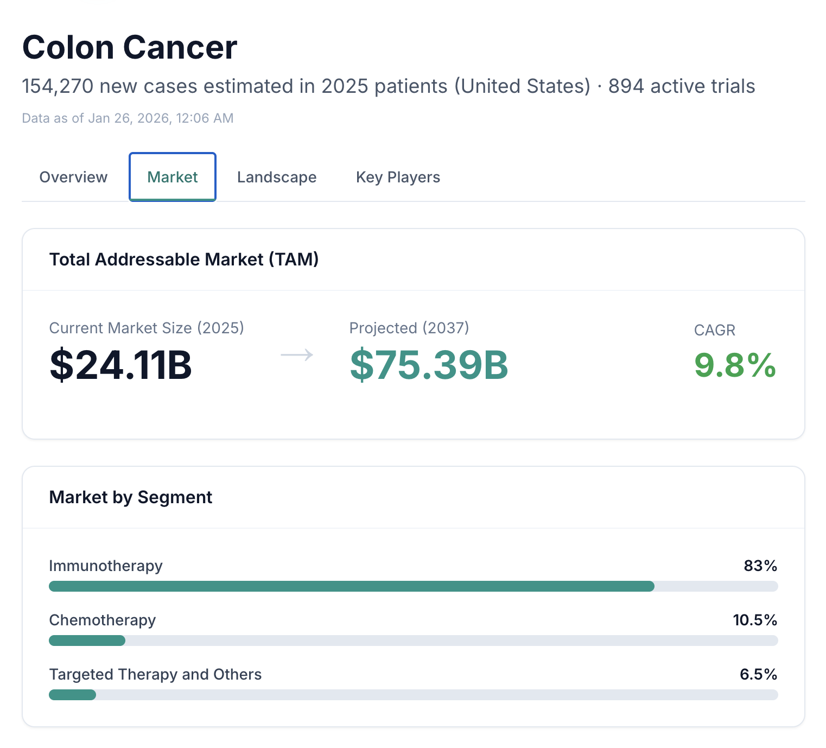This screenshot has height=748, width=826.
Task: Click the 894 active trials text
Action: (681, 86)
